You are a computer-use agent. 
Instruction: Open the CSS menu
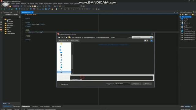point(28,4)
